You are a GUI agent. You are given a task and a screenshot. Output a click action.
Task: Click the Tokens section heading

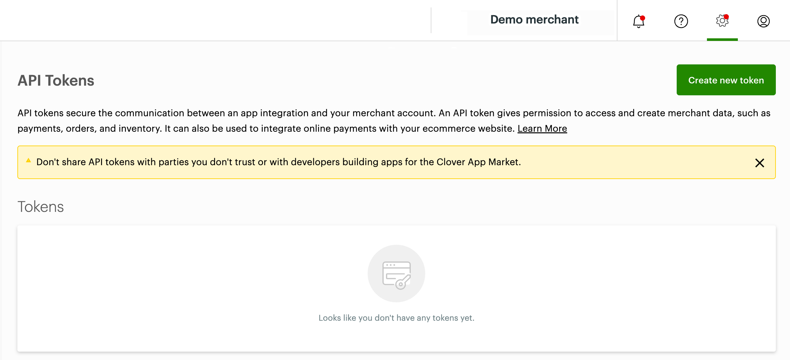tap(41, 207)
